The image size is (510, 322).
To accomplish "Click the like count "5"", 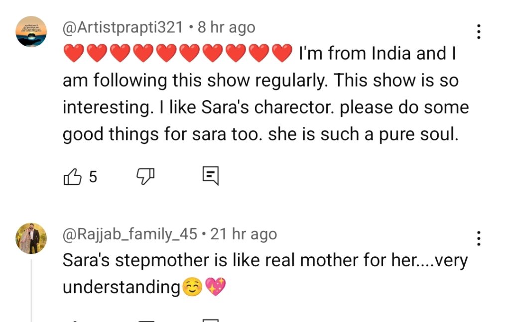I will (93, 176).
